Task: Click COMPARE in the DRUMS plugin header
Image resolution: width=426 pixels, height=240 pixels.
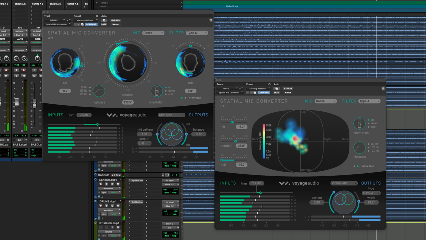Action: (x=91, y=24)
